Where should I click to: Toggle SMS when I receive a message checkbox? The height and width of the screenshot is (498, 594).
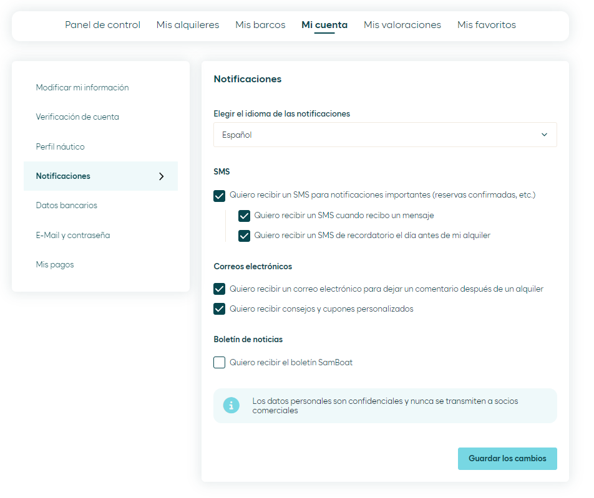[x=244, y=216]
